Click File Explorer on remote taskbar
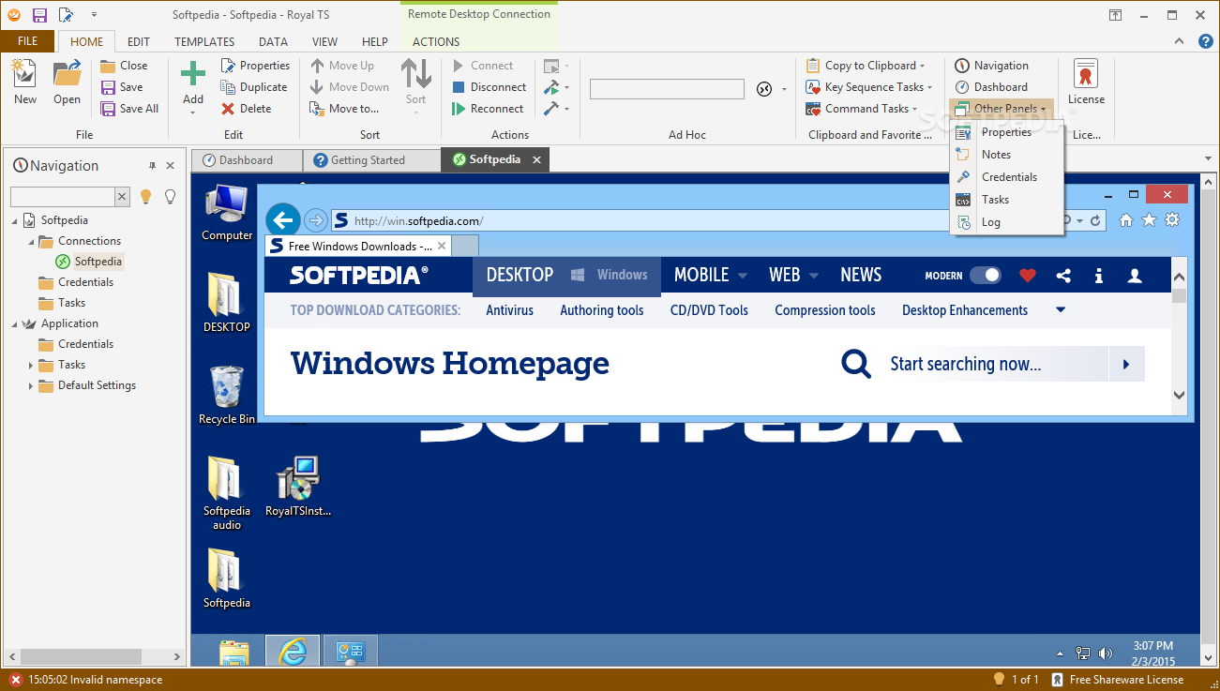Image resolution: width=1220 pixels, height=691 pixels. (x=233, y=652)
